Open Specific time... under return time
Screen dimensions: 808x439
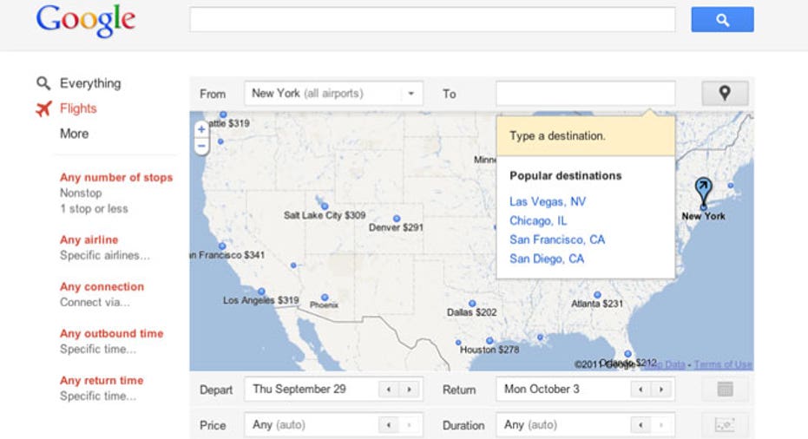click(98, 396)
